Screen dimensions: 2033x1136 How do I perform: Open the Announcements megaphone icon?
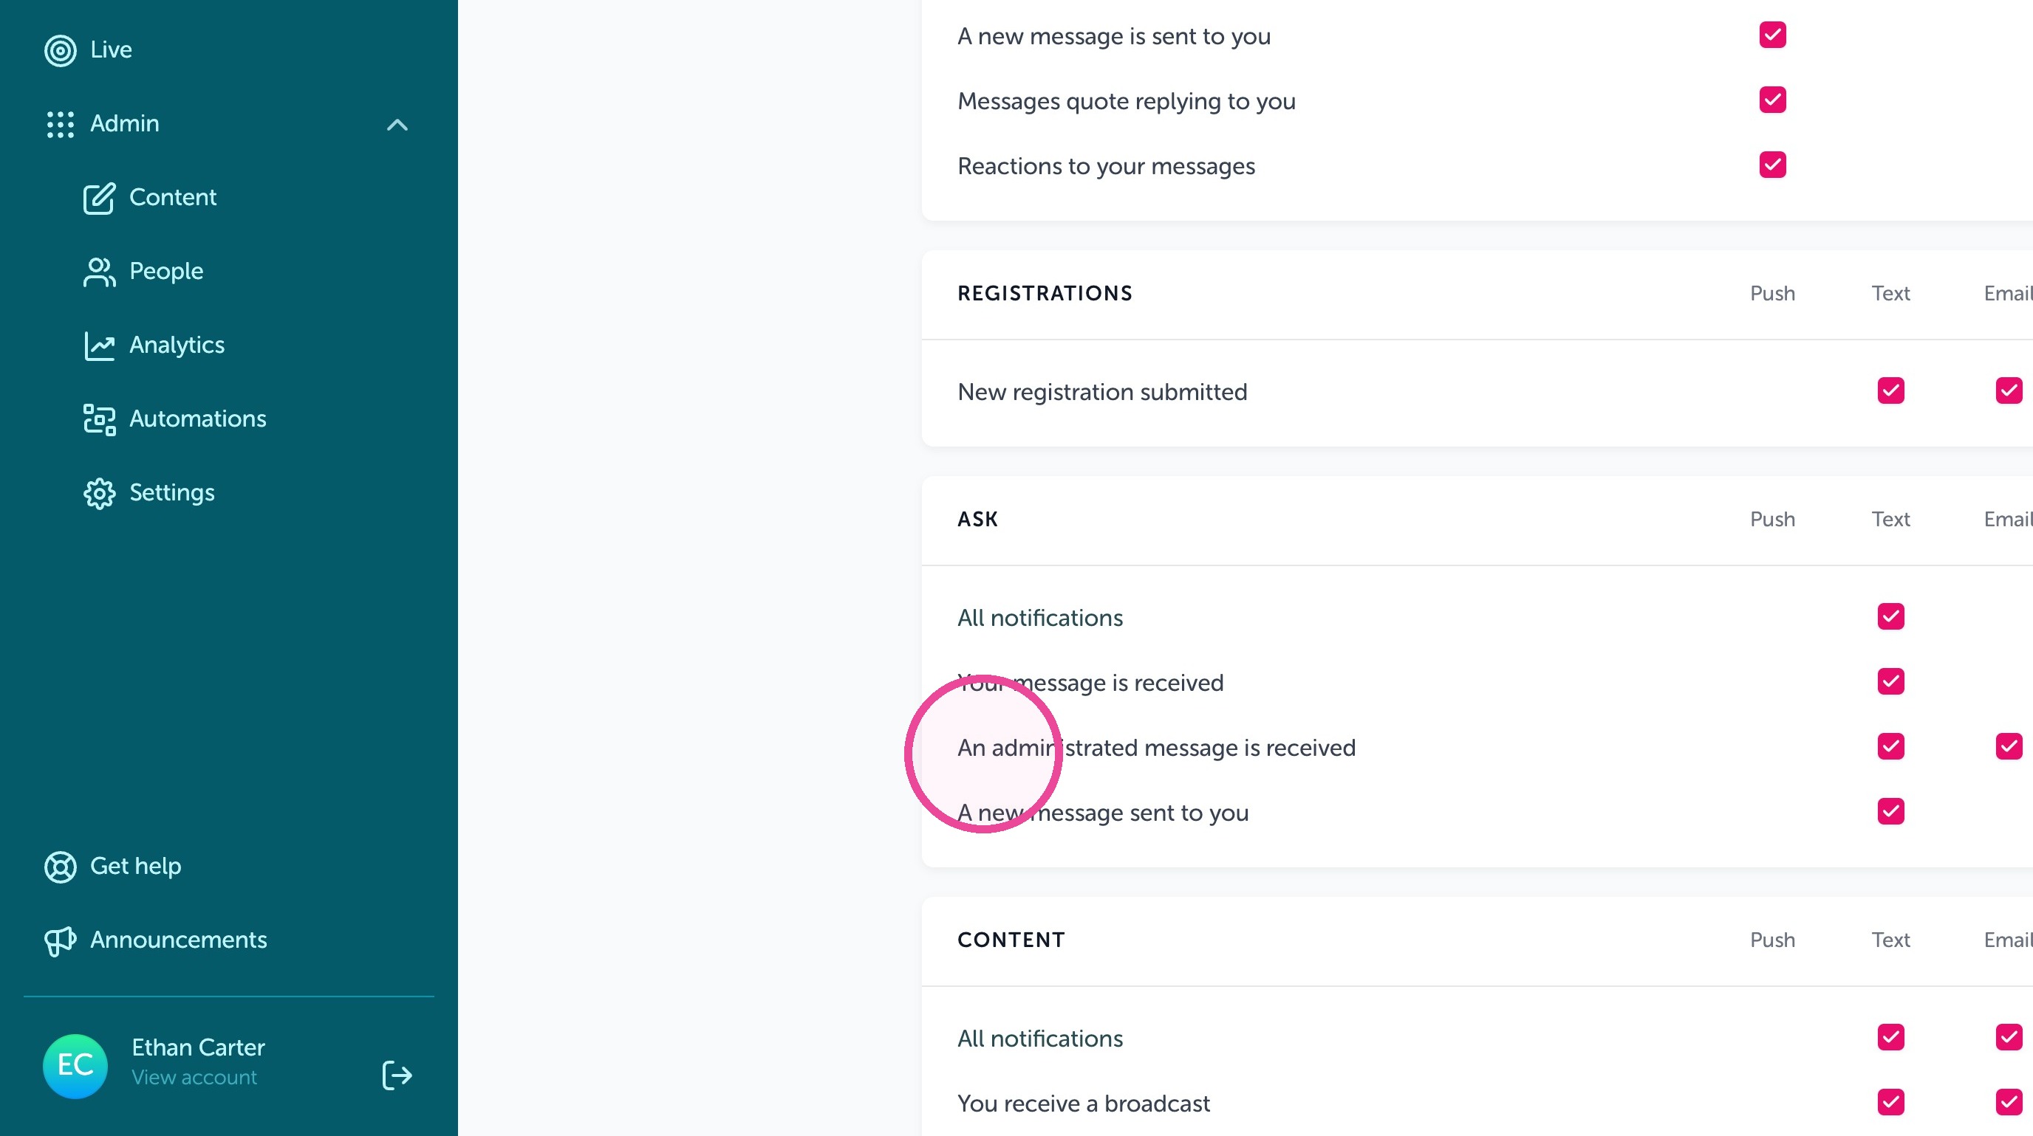pyautogui.click(x=60, y=940)
